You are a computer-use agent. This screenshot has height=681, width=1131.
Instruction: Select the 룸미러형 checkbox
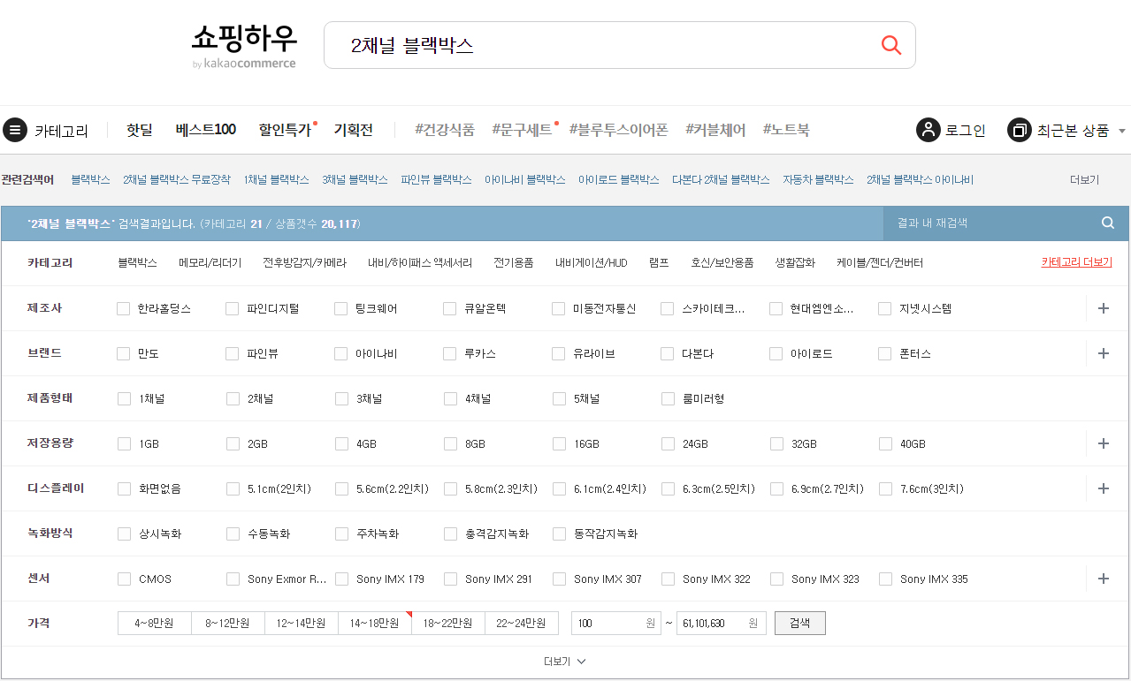[x=668, y=398]
